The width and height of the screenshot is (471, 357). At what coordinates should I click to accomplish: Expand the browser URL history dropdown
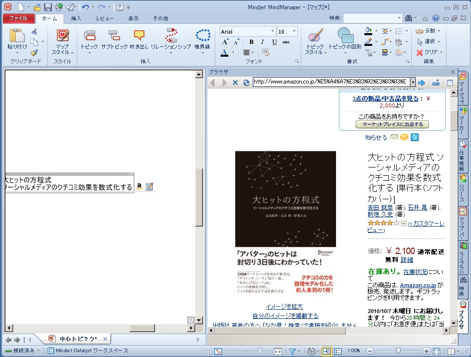pyautogui.click(x=413, y=82)
